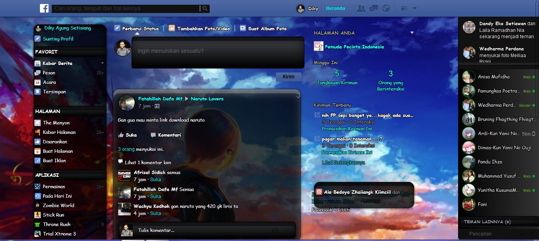Viewport: 539px width, 241px height.
Task: Expand Kabar Berita sort options arrow
Action: click(102, 63)
